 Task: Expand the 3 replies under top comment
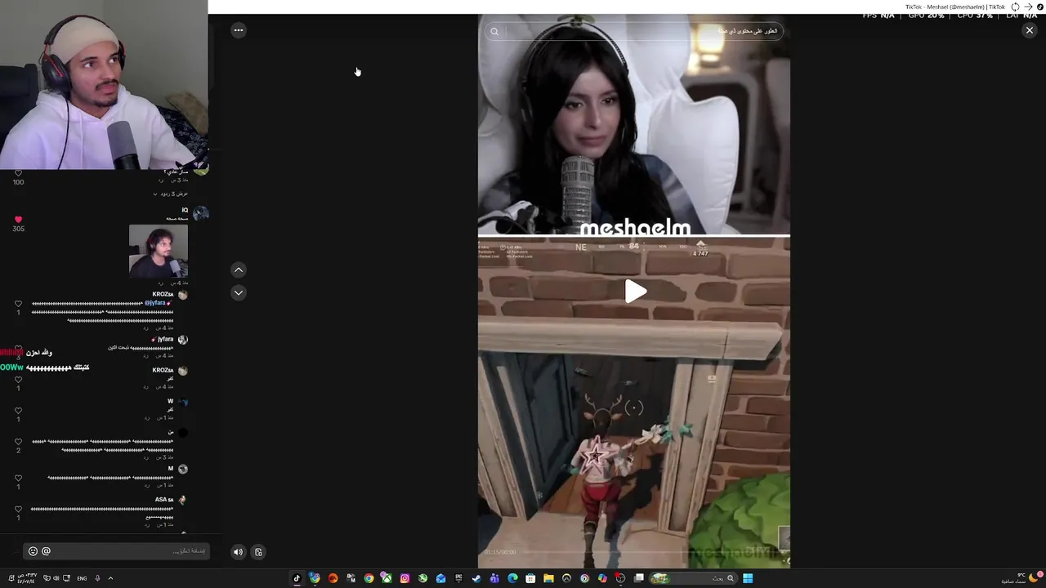tap(171, 194)
